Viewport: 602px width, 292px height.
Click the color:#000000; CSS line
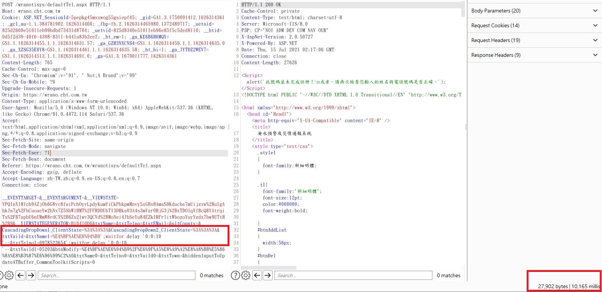tap(281, 204)
